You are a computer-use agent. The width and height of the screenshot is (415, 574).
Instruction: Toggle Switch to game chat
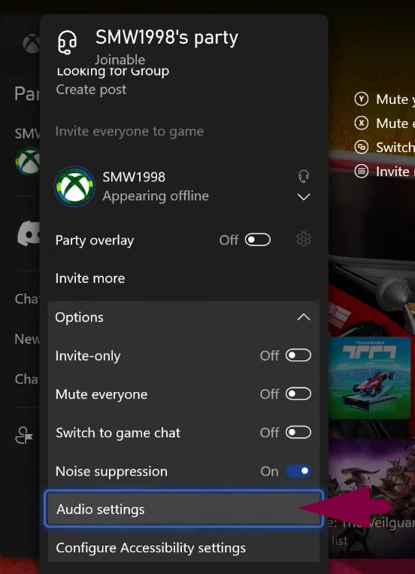(298, 433)
